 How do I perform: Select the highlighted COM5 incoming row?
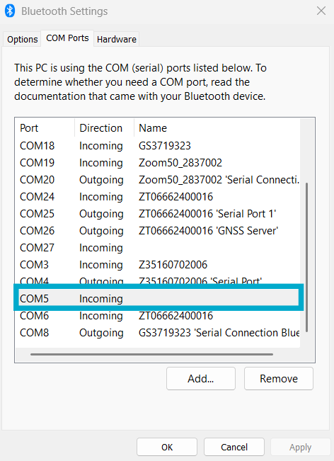pyautogui.click(x=159, y=297)
